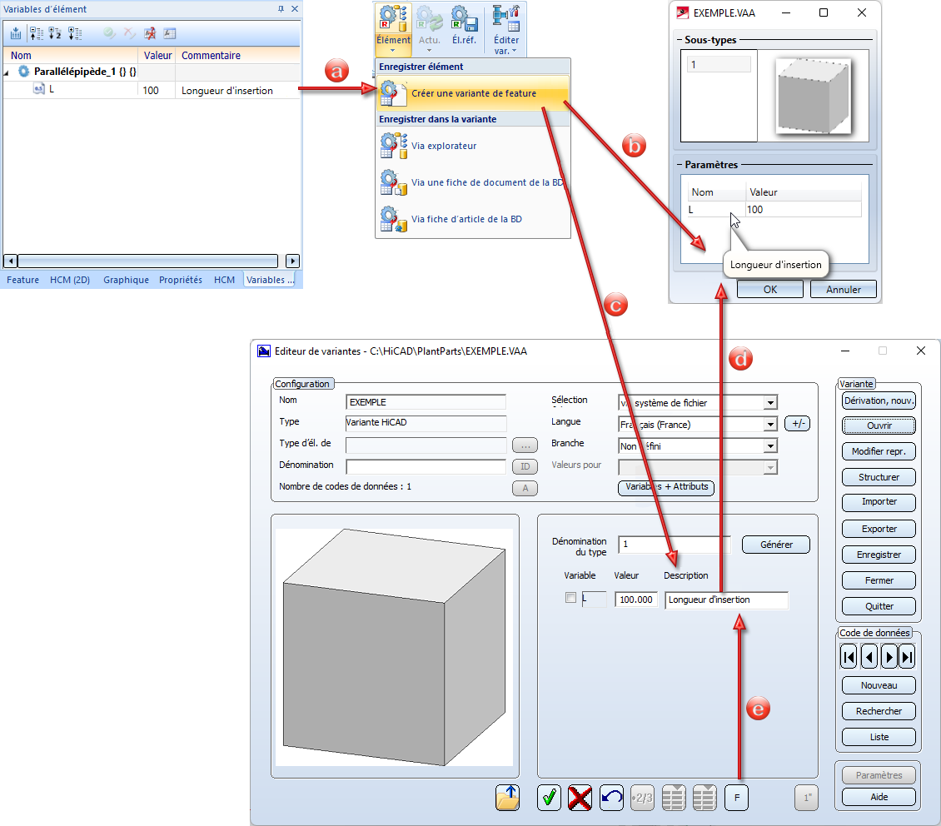Click OK in the EXEMPLE.VAA dialog
This screenshot has height=826, width=941.
[x=770, y=289]
